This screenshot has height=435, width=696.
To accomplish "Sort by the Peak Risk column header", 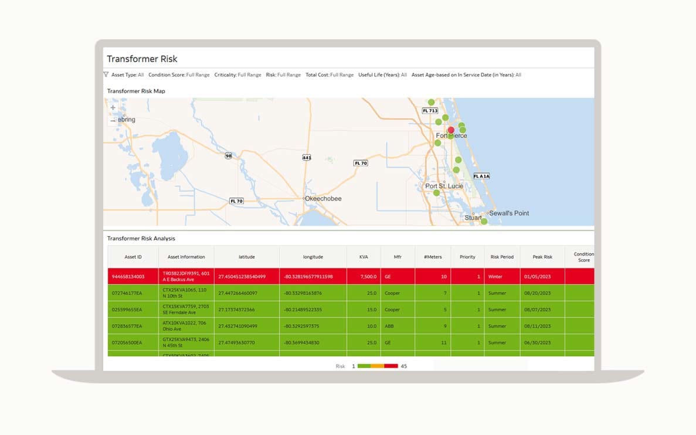I will (x=542, y=257).
